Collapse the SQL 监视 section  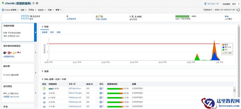[x=42, y=79]
